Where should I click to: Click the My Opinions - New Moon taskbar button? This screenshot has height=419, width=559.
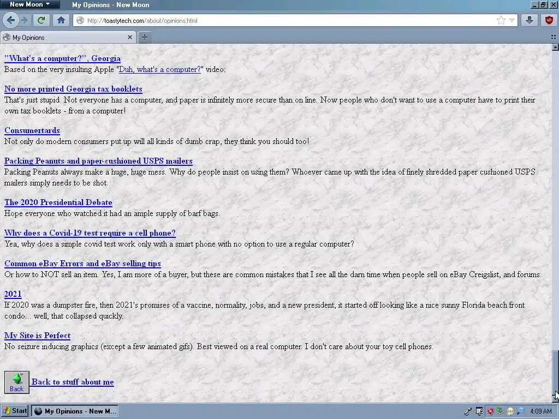(74, 411)
